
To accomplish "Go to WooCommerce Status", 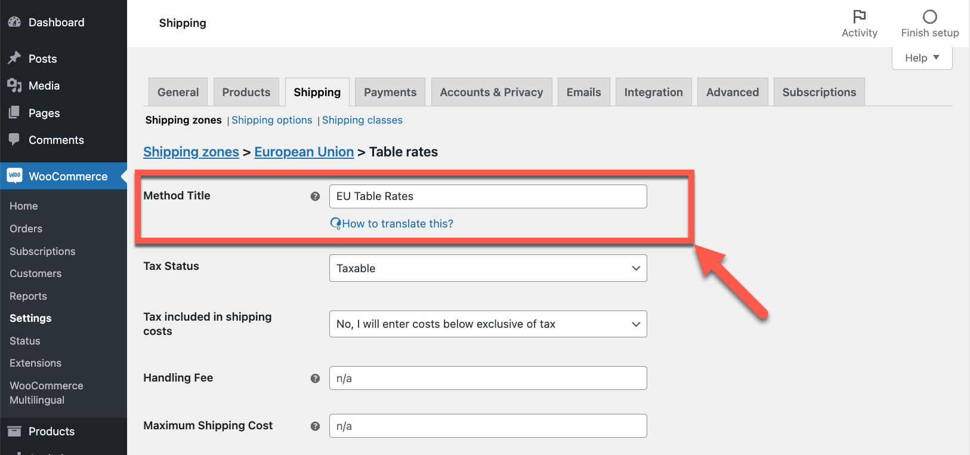I will [25, 341].
